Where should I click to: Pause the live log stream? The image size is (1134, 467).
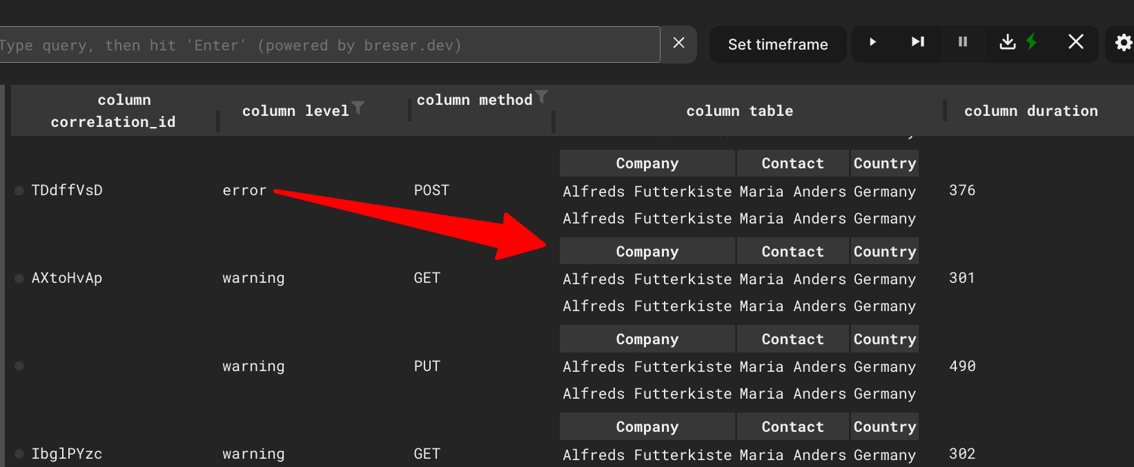tap(962, 43)
